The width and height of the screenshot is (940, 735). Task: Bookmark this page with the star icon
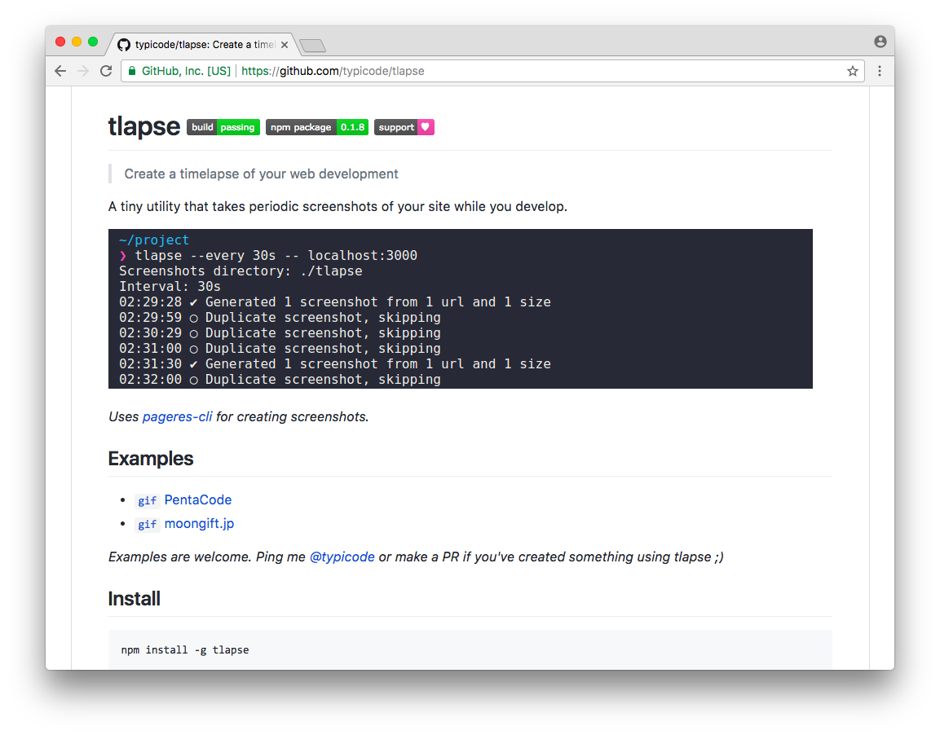[853, 71]
